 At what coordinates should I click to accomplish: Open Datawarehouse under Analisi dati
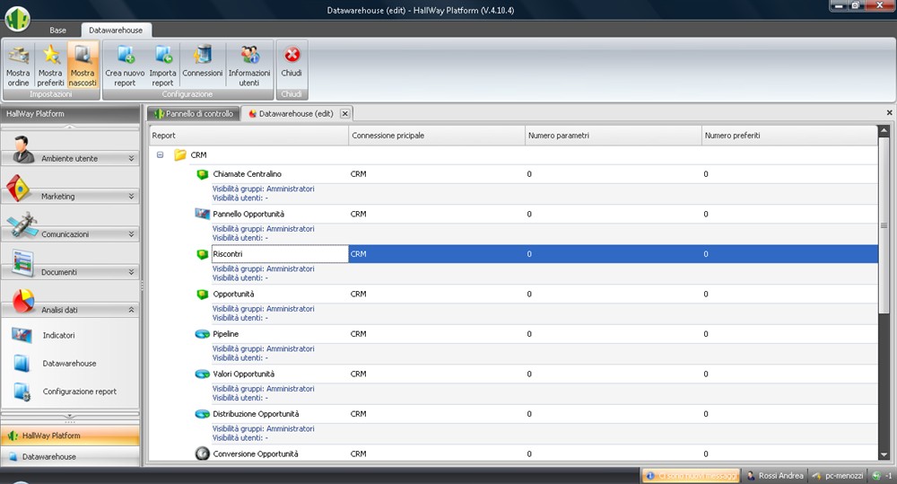point(69,363)
